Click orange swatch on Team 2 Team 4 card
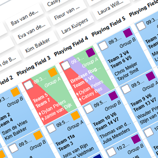158x158 pixels. coord(16,92)
